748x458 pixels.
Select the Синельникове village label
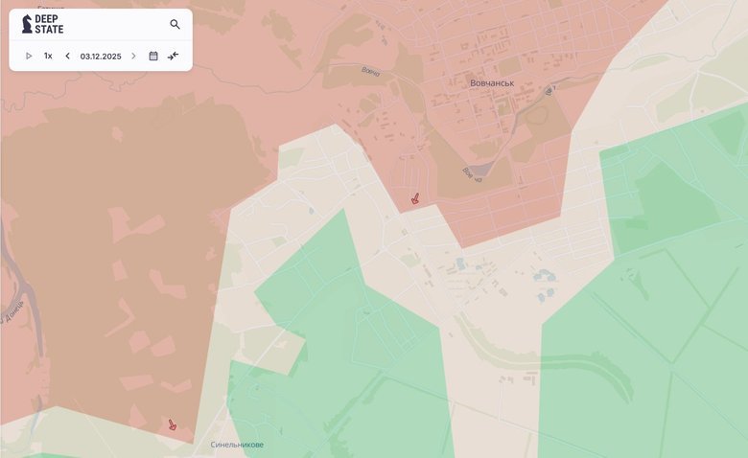click(x=237, y=445)
